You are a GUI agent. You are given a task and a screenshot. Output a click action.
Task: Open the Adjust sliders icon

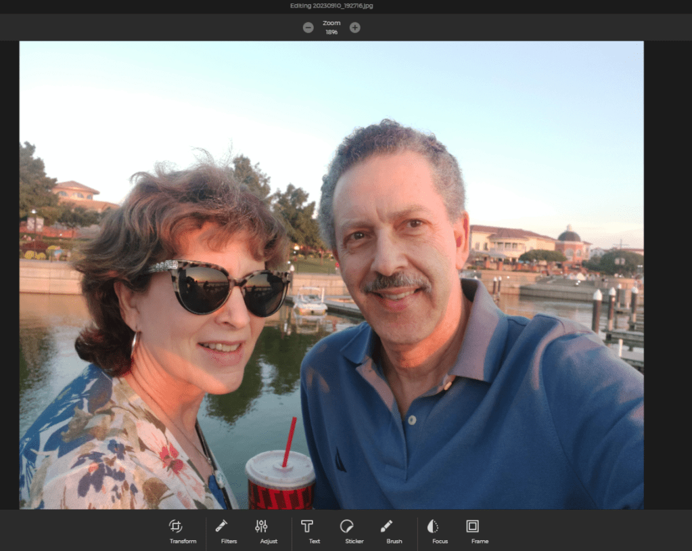click(261, 526)
